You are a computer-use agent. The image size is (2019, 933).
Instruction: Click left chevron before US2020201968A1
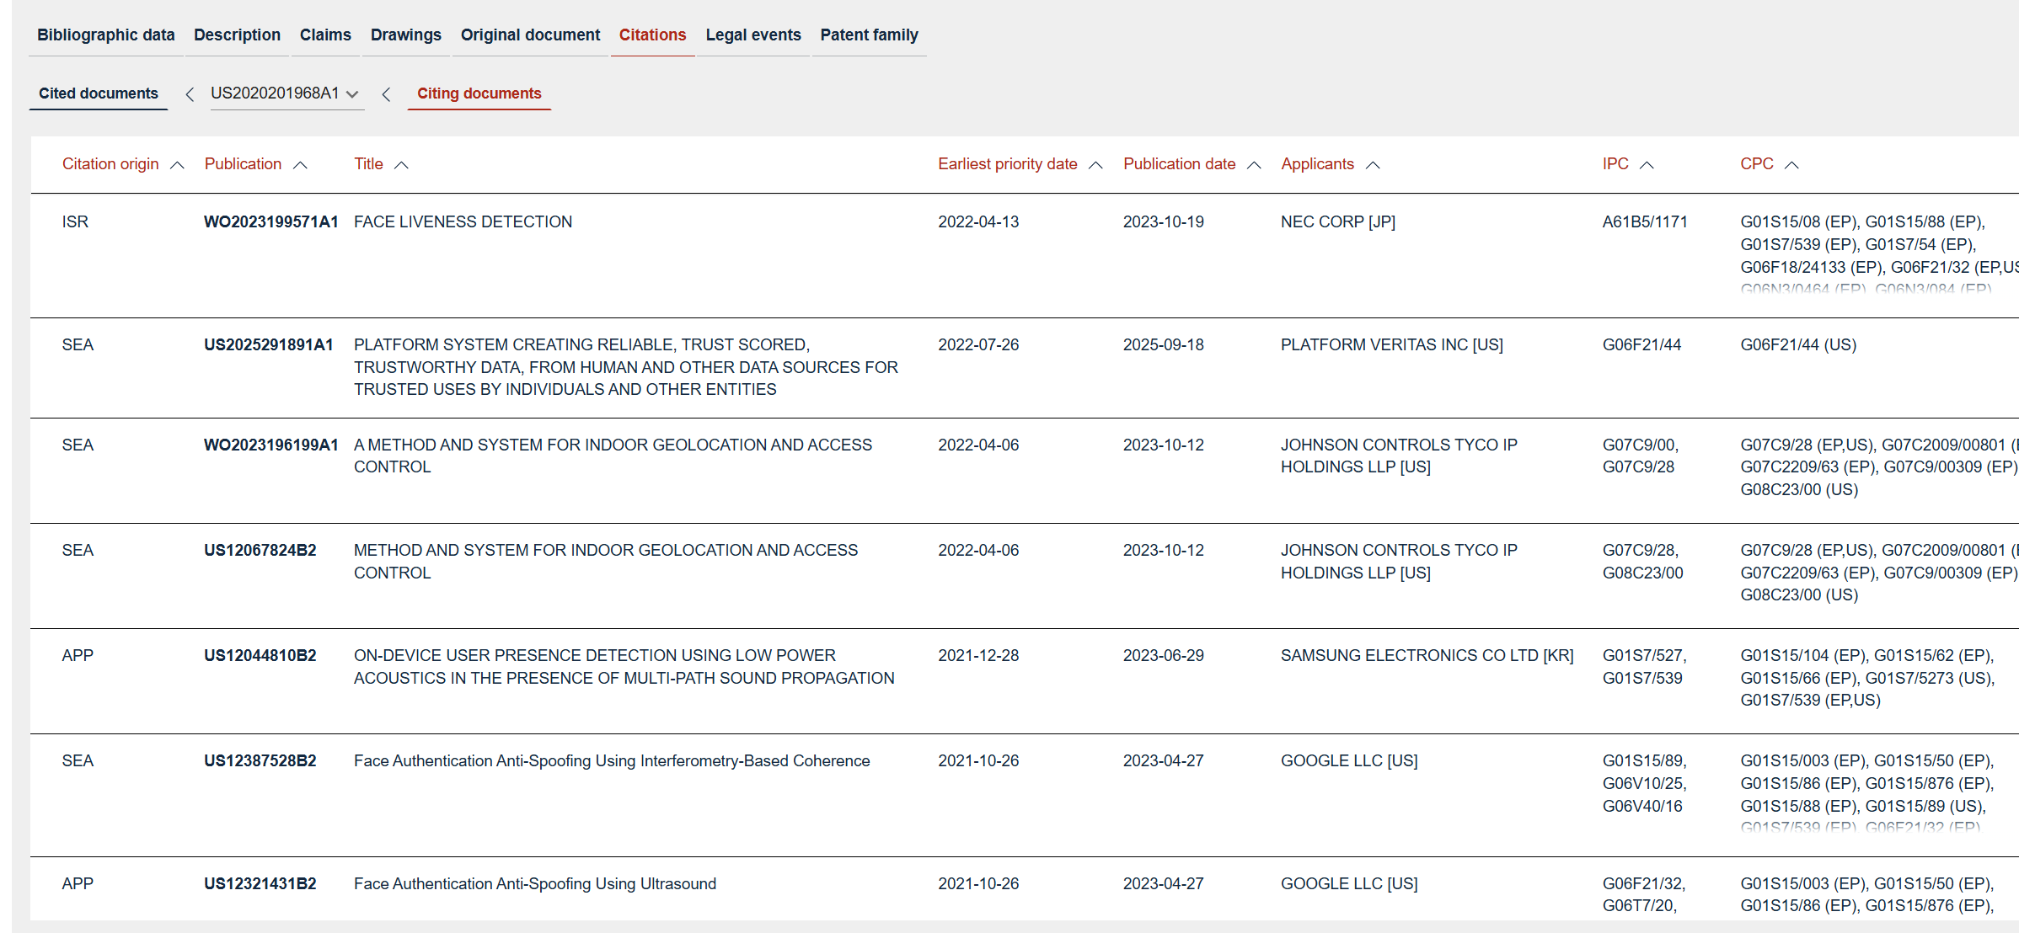click(x=190, y=94)
